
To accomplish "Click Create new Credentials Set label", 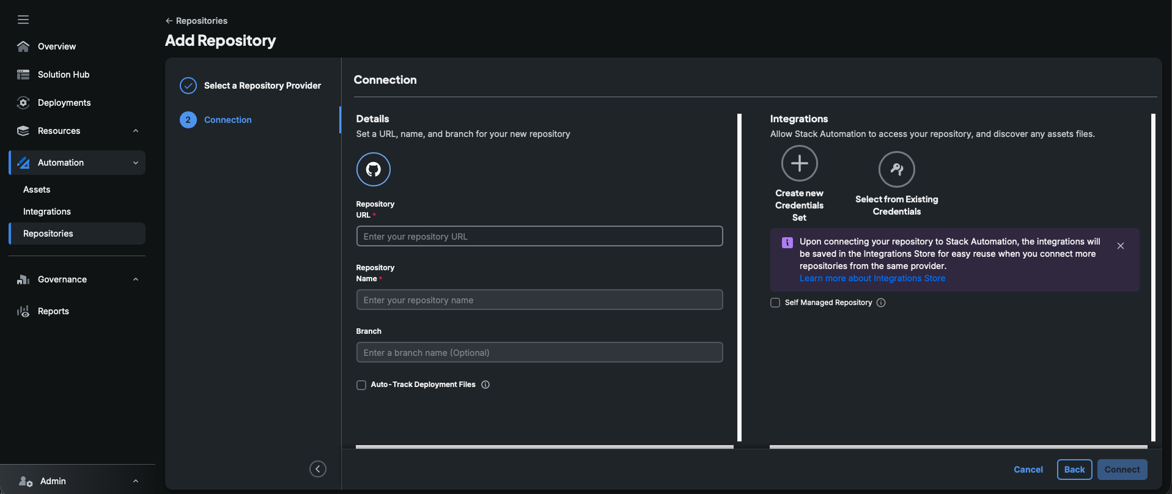I will 799,205.
